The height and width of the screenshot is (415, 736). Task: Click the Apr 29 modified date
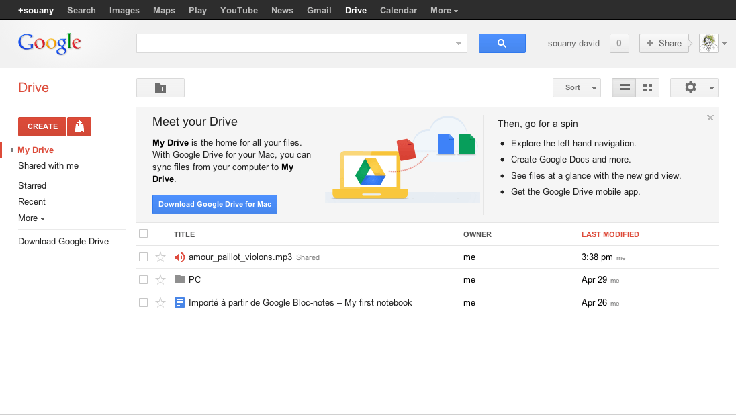point(594,280)
